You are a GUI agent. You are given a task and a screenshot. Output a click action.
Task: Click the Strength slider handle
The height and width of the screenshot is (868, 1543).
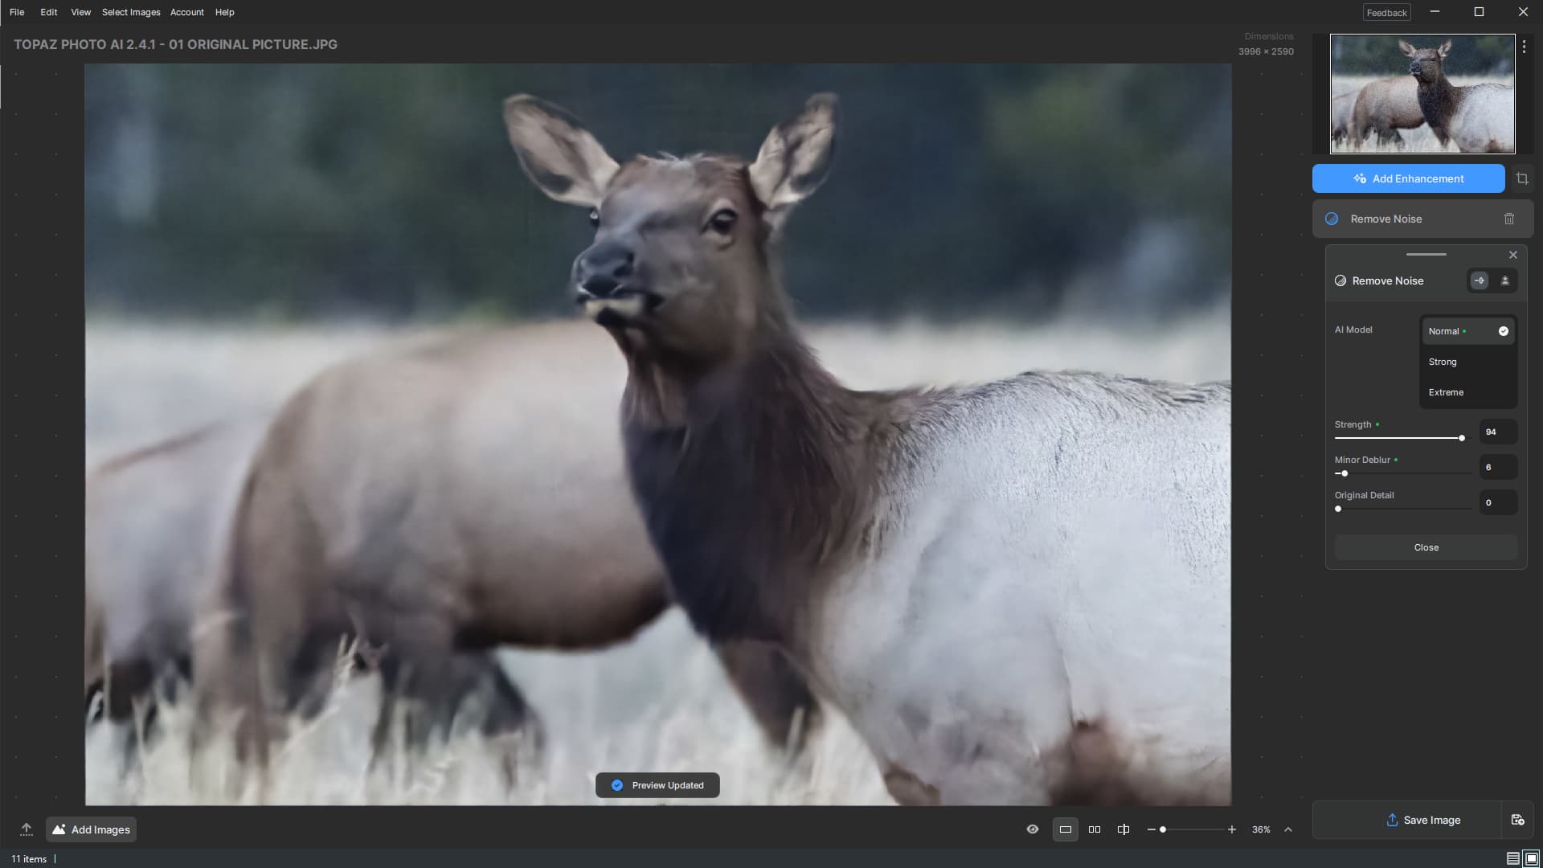point(1462,438)
